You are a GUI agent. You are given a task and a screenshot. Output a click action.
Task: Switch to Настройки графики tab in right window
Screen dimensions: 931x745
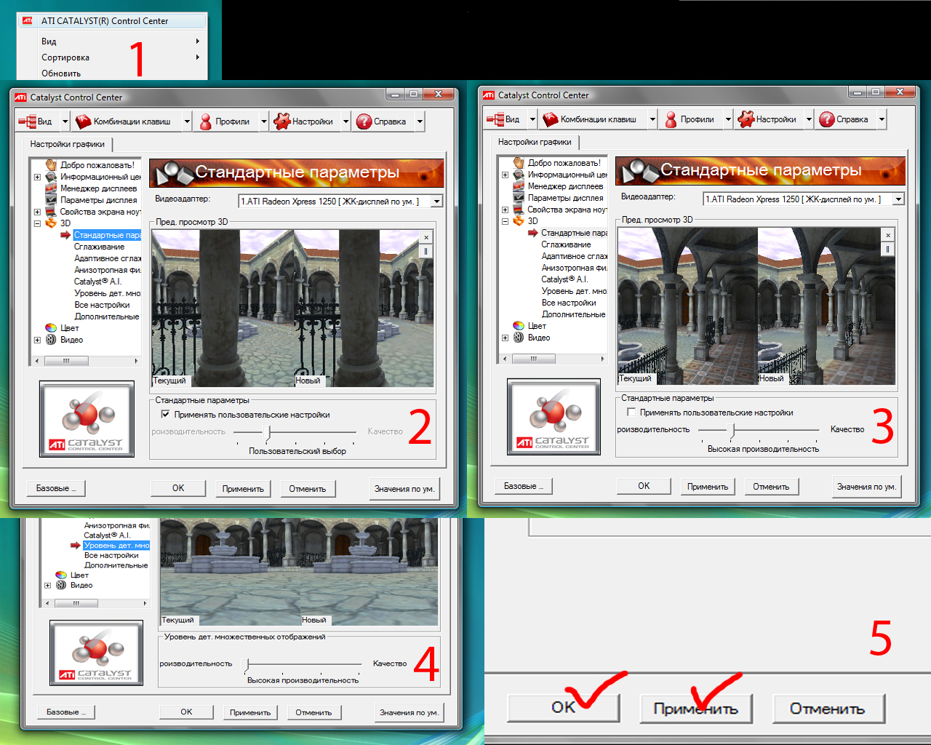click(x=535, y=142)
